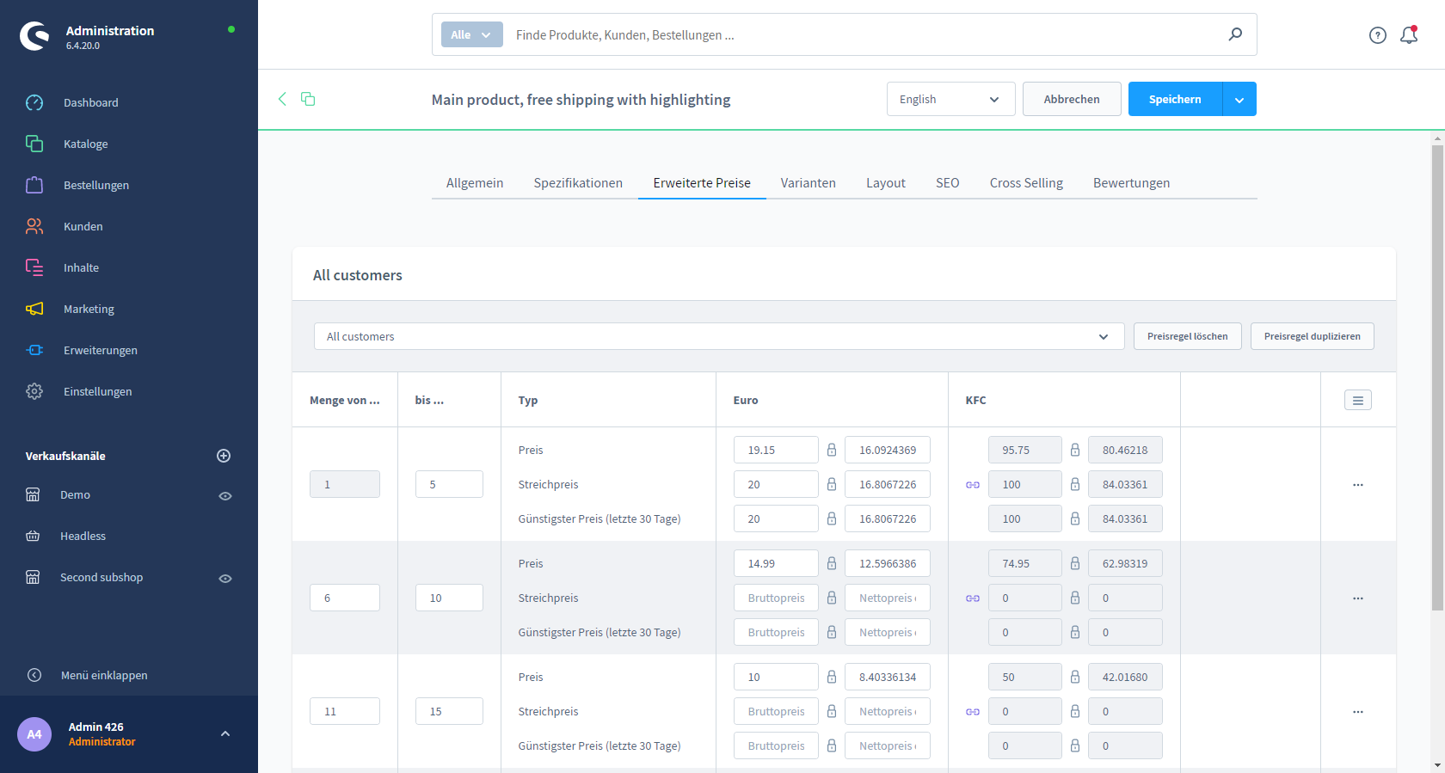Open row 1–5 context menu dots

tap(1358, 485)
